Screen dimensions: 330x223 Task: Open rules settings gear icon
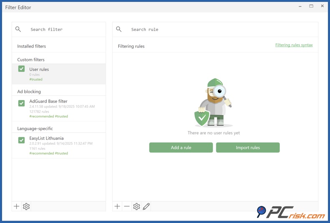[137, 206]
